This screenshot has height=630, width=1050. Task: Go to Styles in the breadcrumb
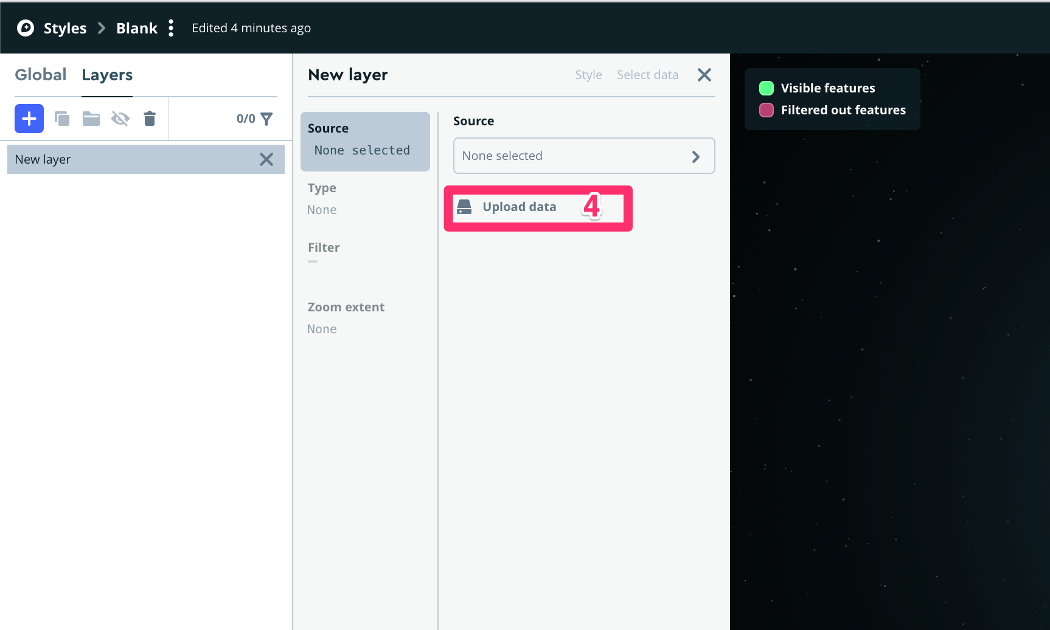pos(65,28)
